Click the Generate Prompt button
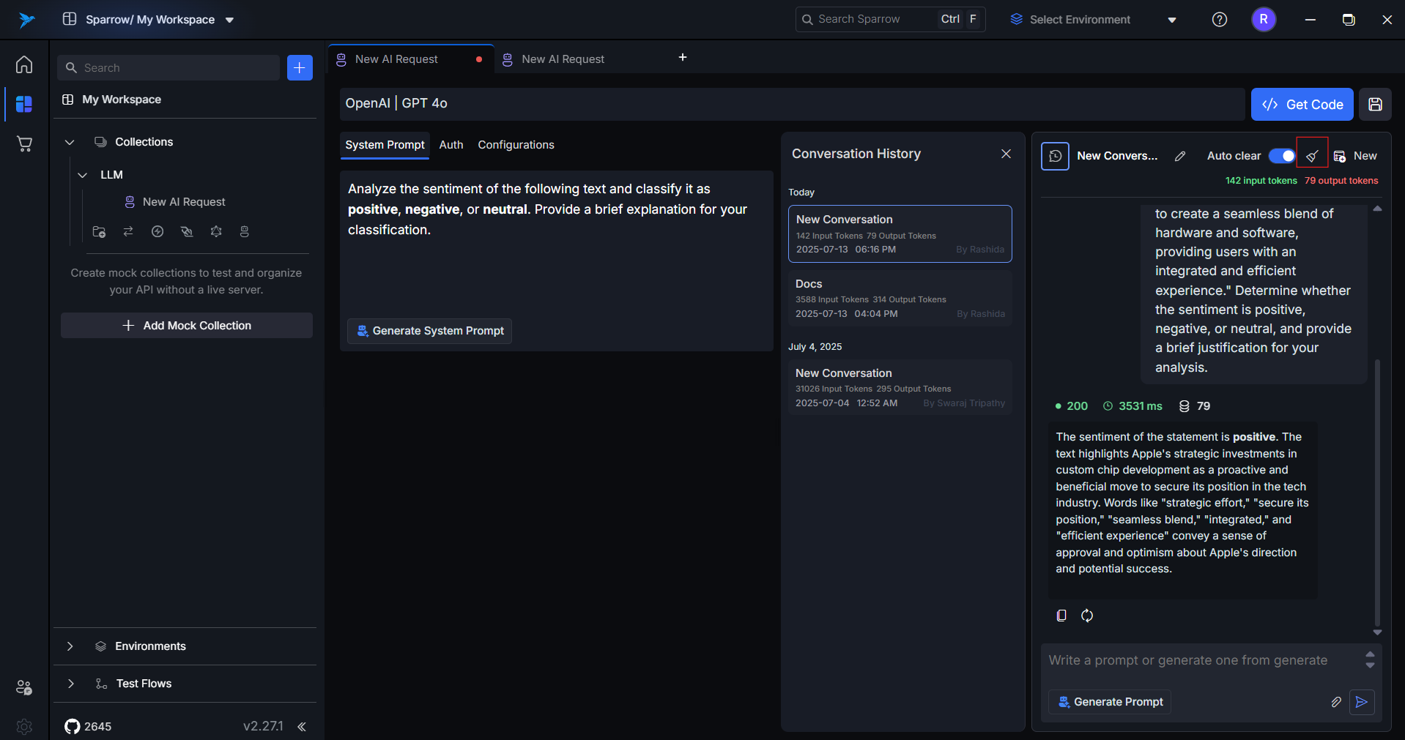Screen dimensions: 1405x740 click(x=1110, y=702)
